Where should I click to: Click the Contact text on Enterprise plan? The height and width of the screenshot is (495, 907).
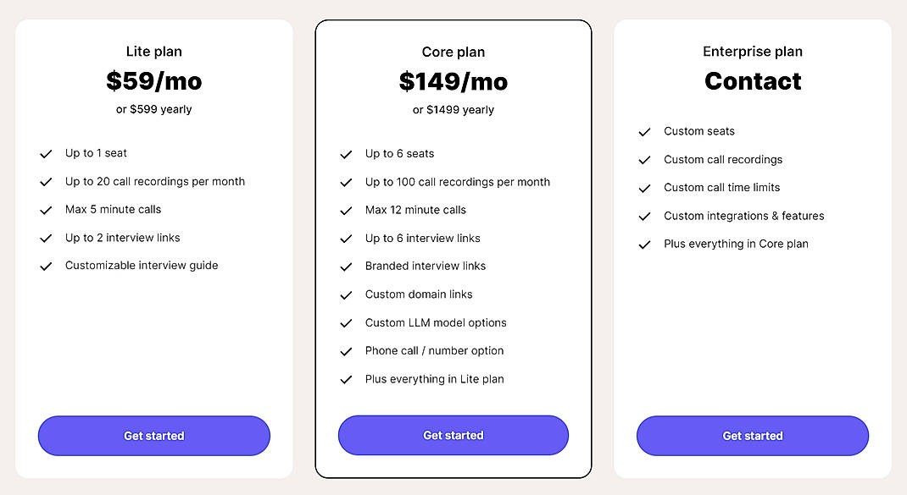coord(752,81)
